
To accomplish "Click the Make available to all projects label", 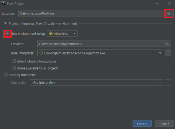I will click(38, 68).
